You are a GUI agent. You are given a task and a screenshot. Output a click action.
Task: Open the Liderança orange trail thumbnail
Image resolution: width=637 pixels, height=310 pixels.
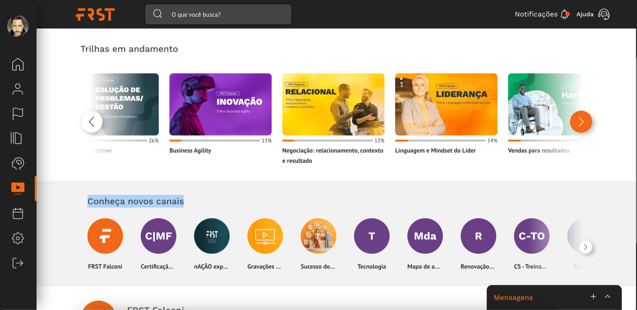(x=446, y=104)
